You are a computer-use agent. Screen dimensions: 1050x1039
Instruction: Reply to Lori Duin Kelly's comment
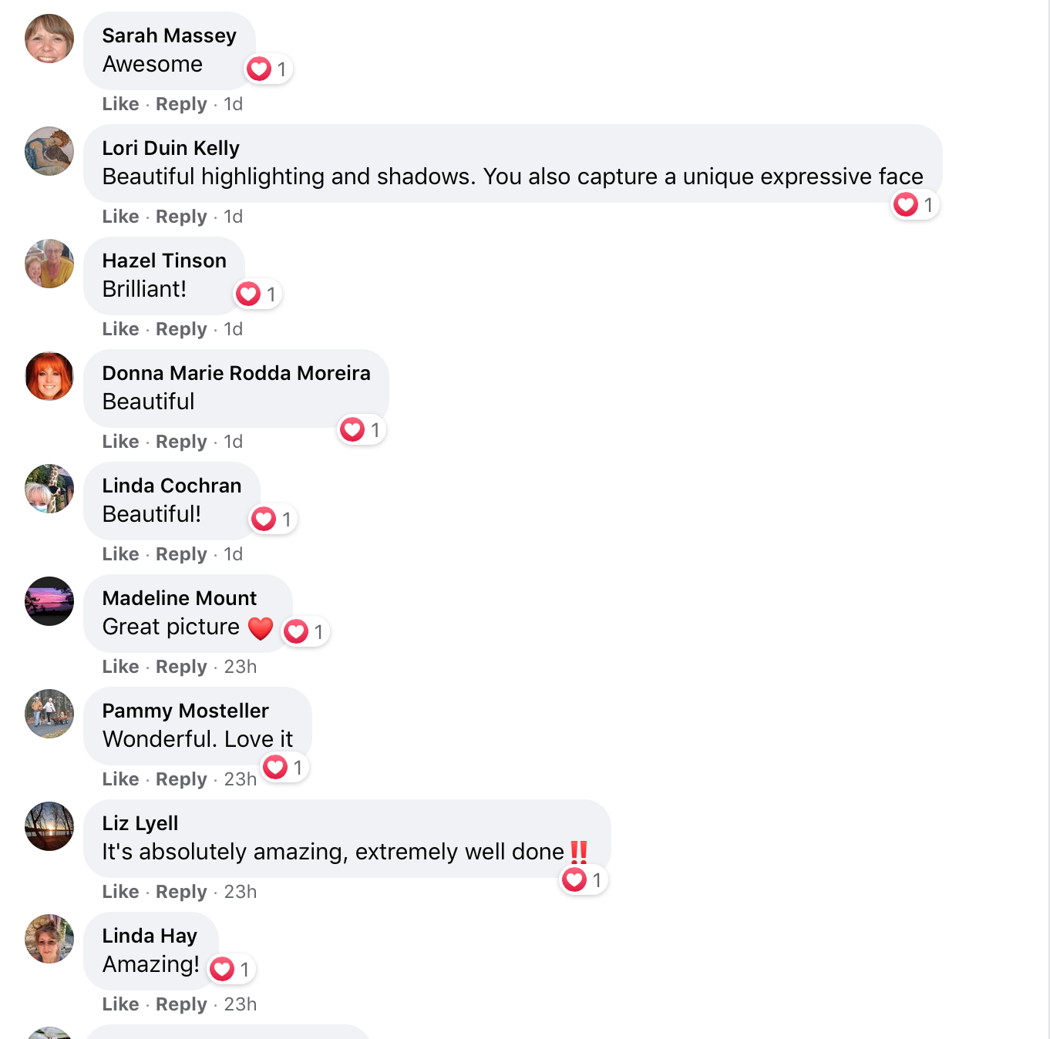(181, 217)
